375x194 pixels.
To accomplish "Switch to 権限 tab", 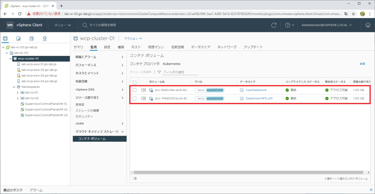I will click(x=121, y=47).
